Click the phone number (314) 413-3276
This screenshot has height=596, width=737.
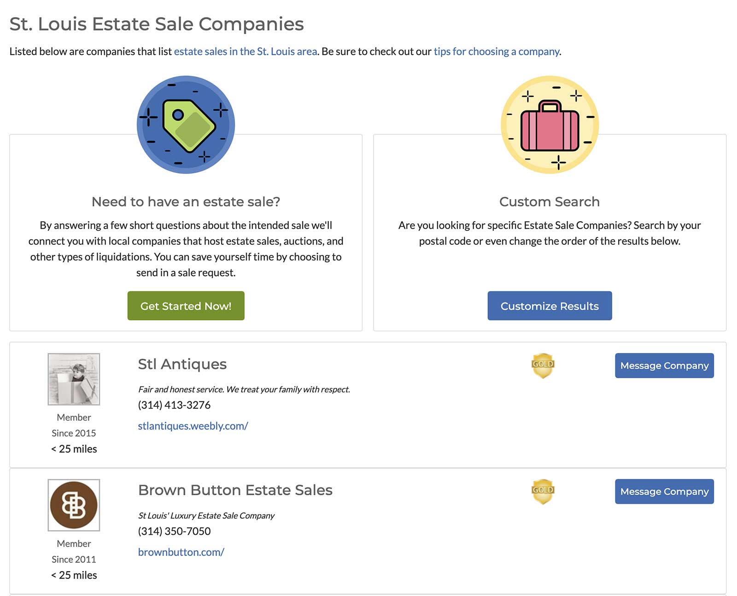point(174,405)
